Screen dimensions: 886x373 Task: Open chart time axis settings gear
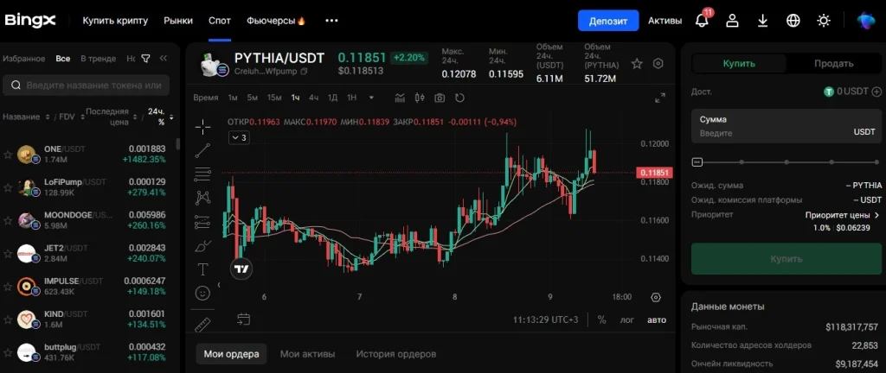click(x=656, y=297)
